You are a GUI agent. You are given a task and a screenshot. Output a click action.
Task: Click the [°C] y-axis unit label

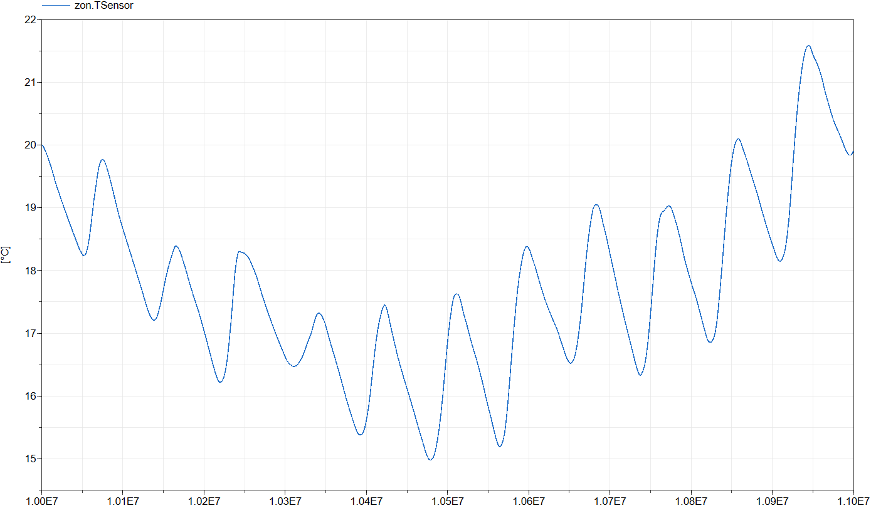[6, 254]
